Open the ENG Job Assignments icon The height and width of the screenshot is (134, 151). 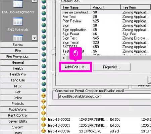click(18, 4)
